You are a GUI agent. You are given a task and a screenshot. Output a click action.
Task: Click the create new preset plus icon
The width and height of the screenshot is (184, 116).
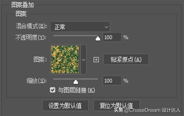[96, 60]
